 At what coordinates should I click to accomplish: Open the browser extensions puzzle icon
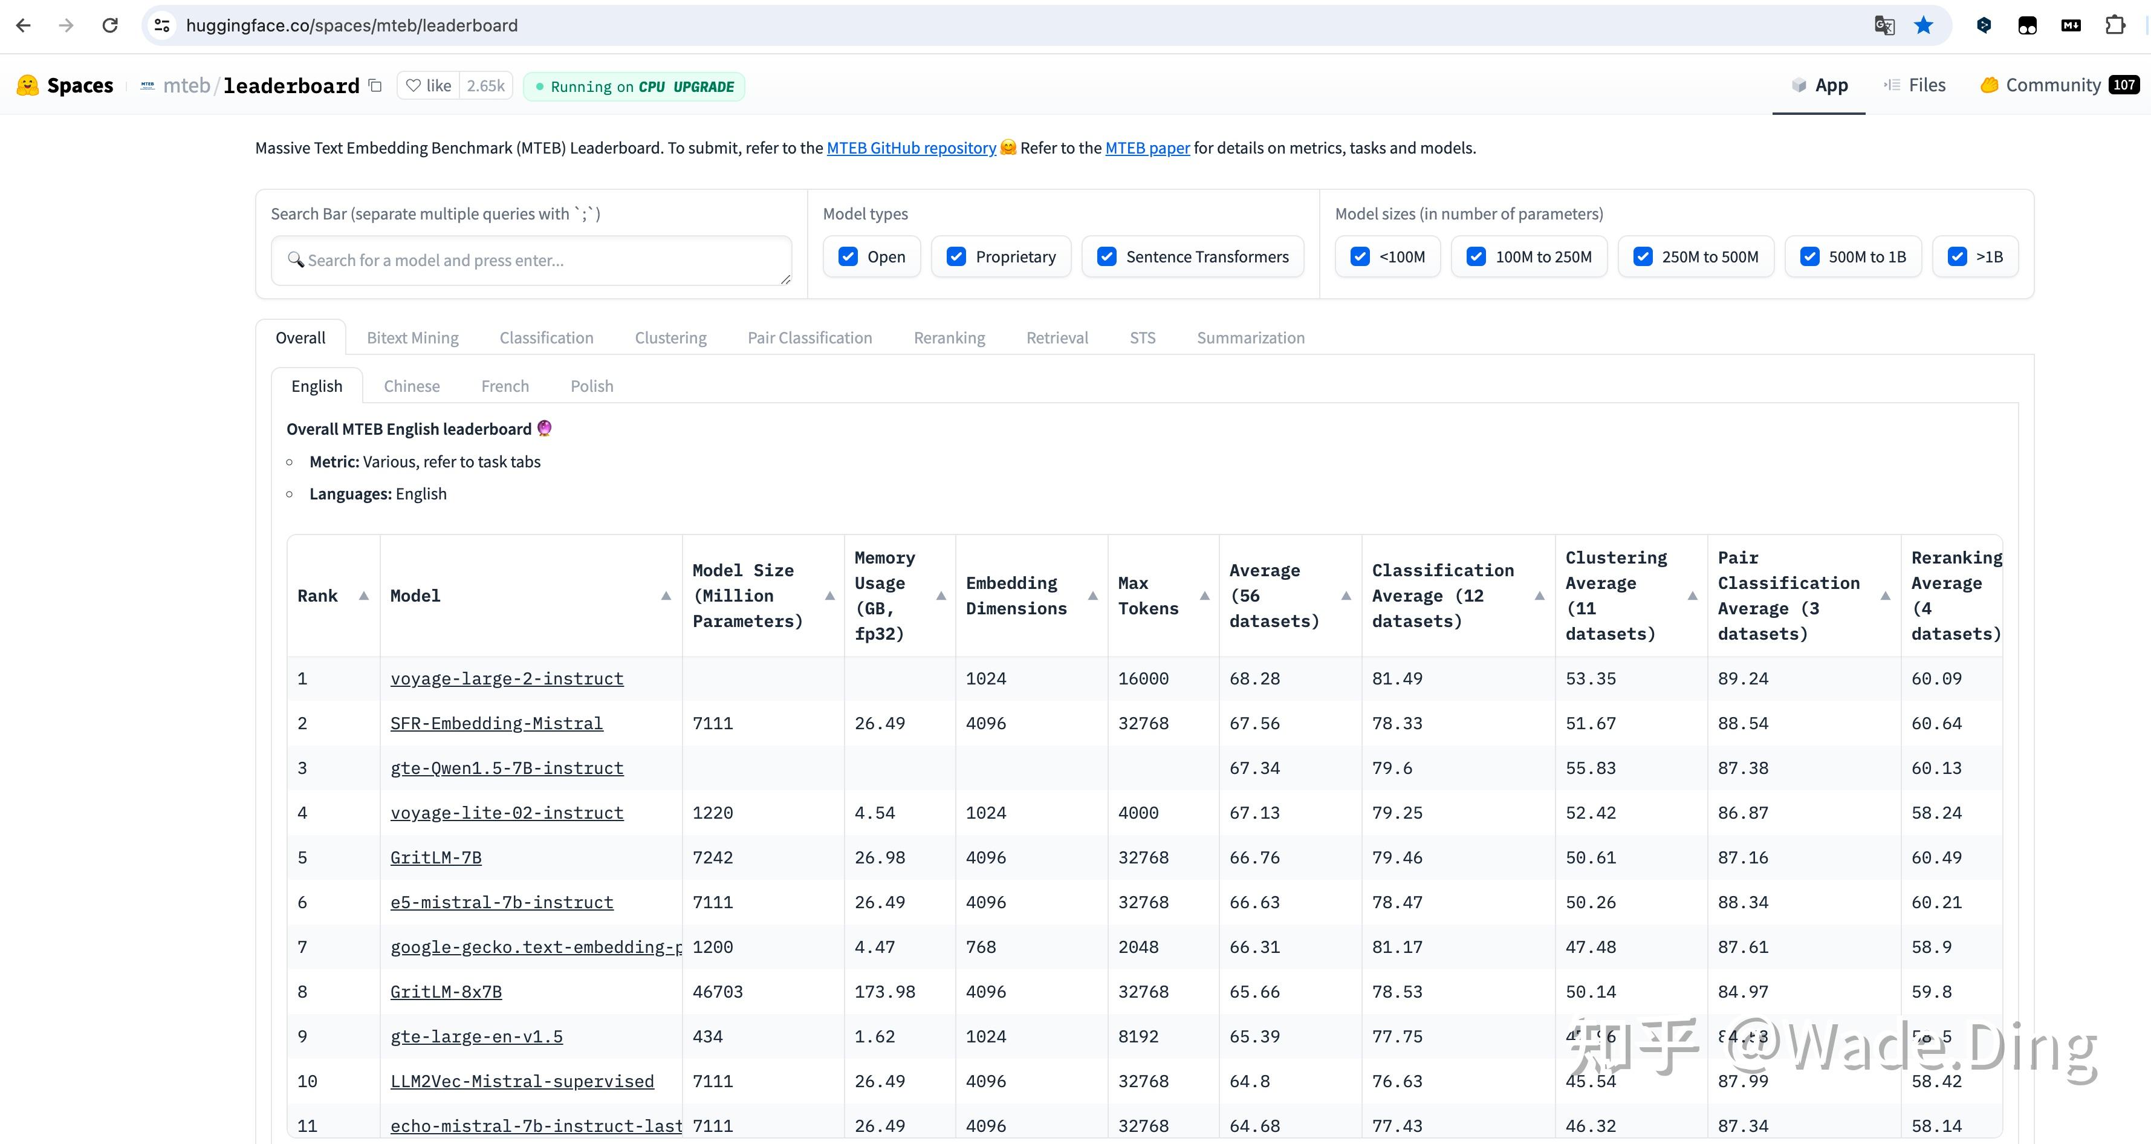pos(2114,25)
